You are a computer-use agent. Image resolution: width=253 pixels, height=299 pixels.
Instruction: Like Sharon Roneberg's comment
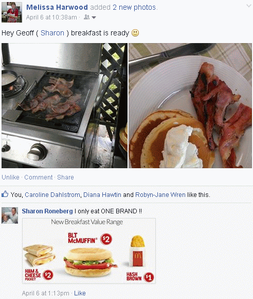tap(80, 293)
